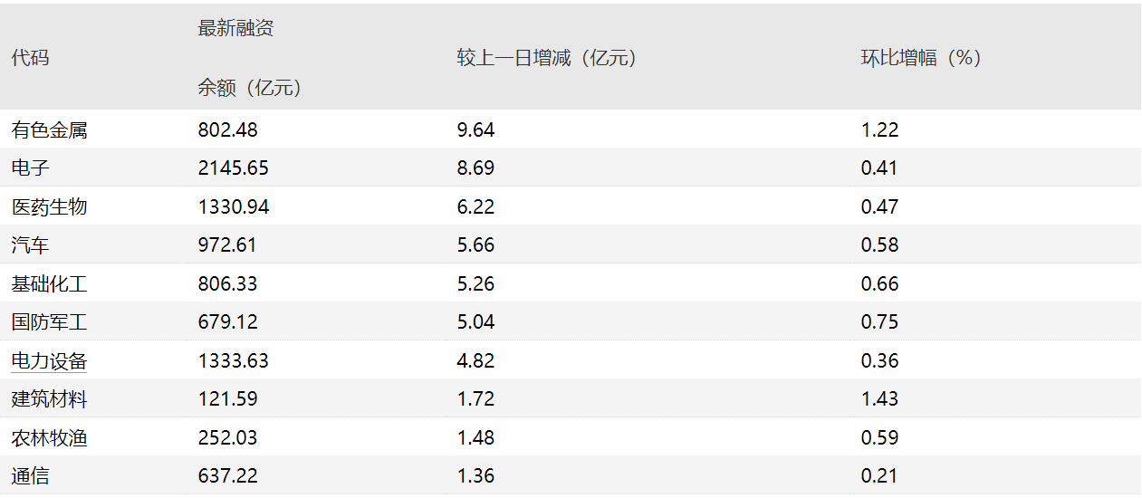The width and height of the screenshot is (1142, 498).
Task: Click the 较上一日增减 column header
Action: 547,58
